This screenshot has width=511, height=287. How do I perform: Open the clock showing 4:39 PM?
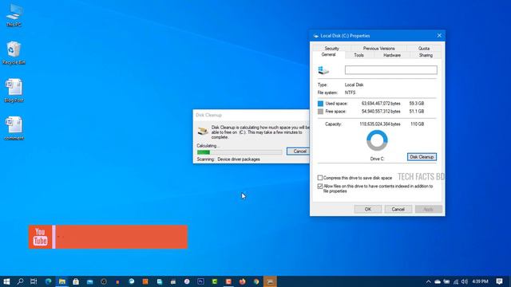(x=481, y=281)
